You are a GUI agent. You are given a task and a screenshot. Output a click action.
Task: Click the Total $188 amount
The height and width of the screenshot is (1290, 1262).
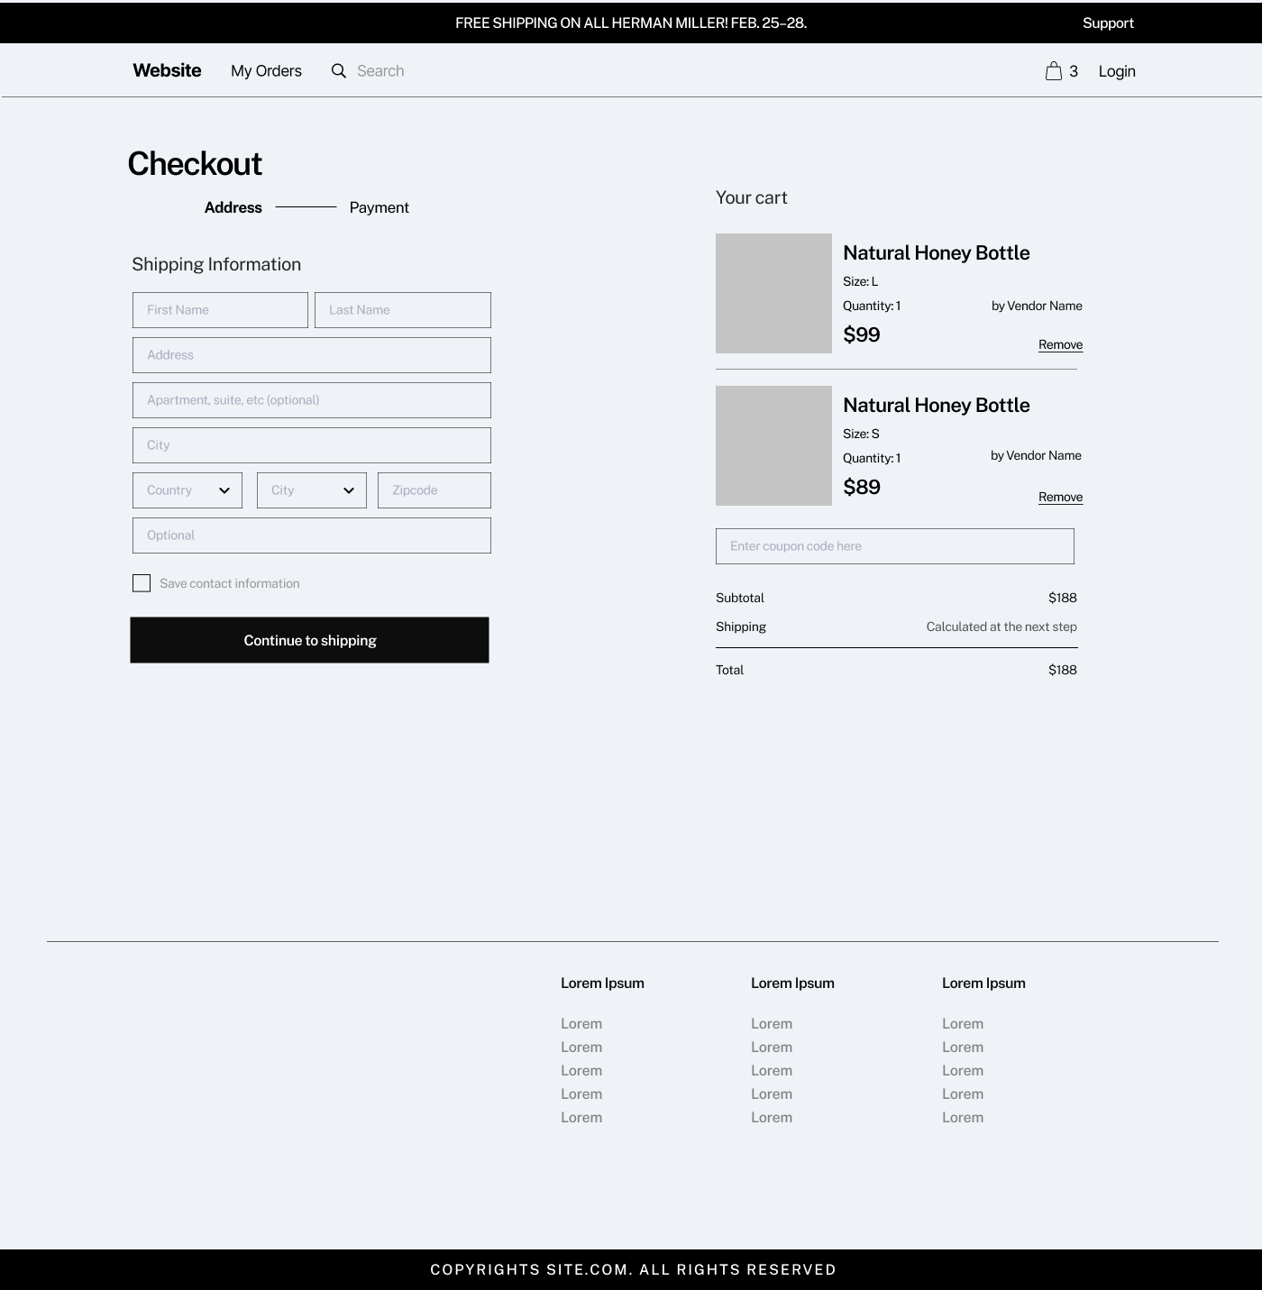1063,670
